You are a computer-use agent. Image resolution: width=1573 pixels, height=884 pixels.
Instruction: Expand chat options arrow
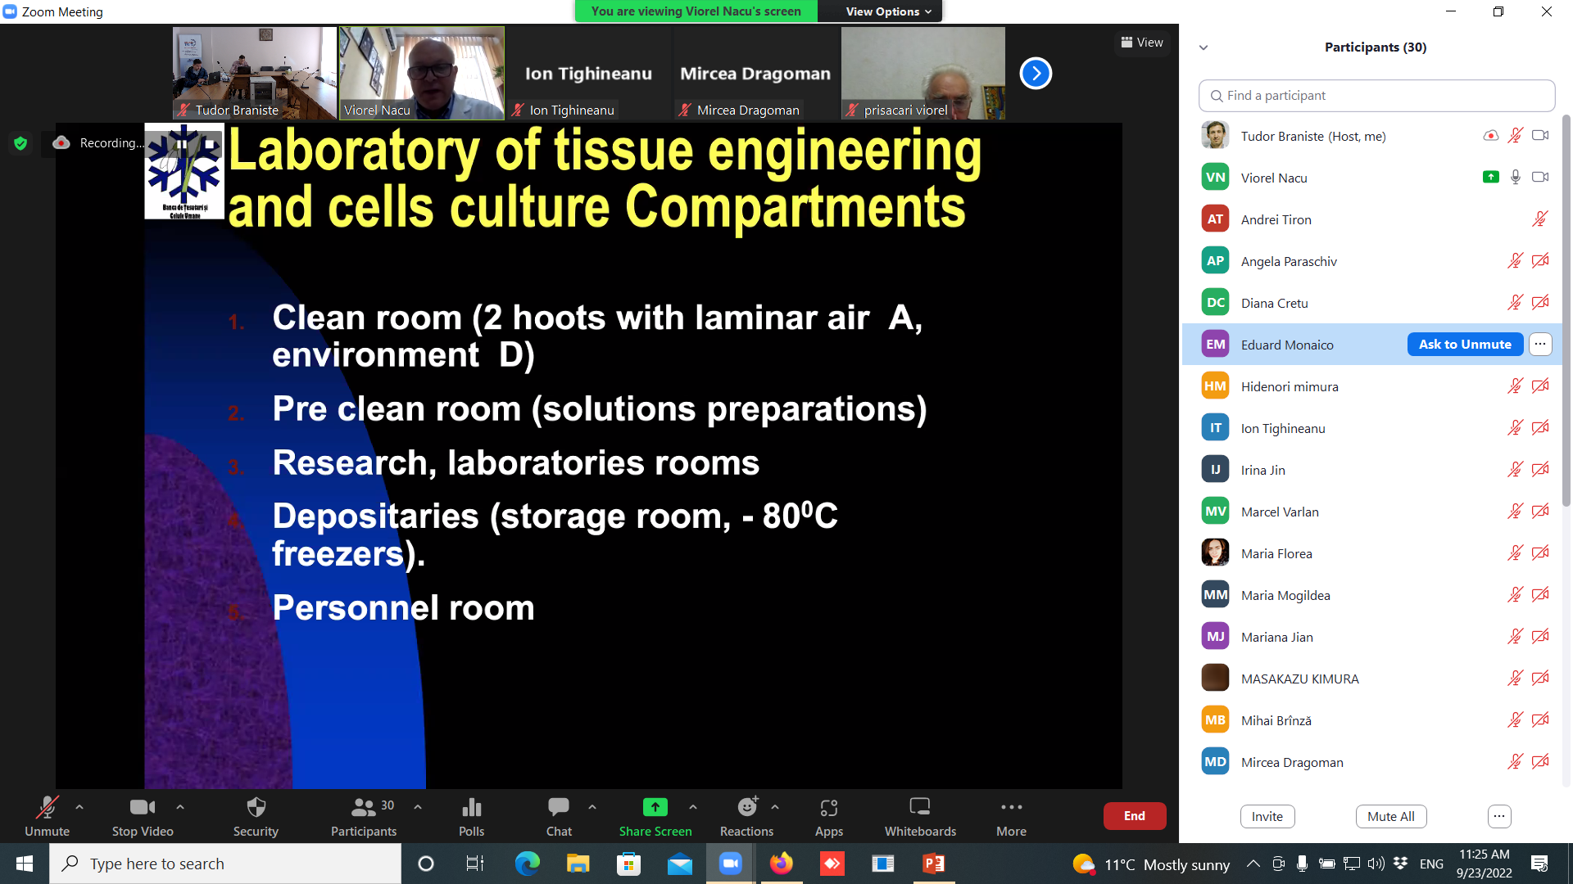point(592,807)
